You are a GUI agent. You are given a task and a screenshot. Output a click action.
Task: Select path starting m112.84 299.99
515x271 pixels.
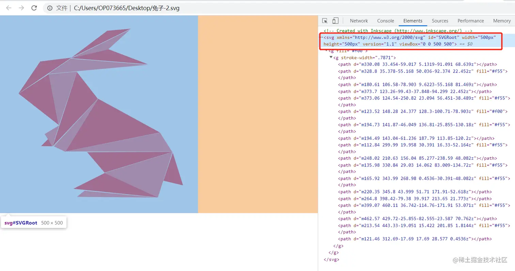[x=423, y=148]
